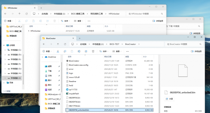The height and width of the screenshot is (113, 210).
Task: Select 0820DF56_unlocked.bin in file list
Action: [x=109, y=110]
